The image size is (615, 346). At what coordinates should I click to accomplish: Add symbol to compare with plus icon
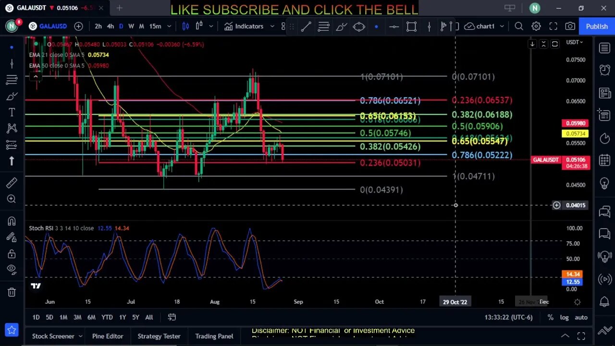79,26
